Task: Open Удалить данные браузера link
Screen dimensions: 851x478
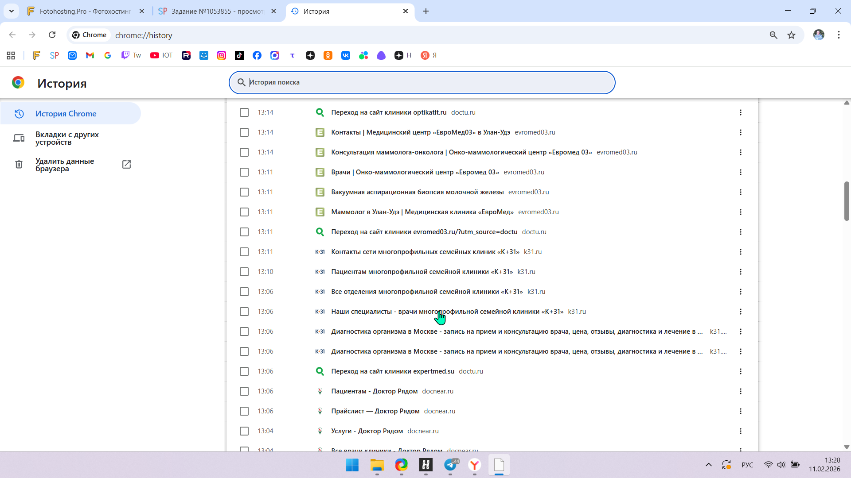Action: tap(65, 165)
